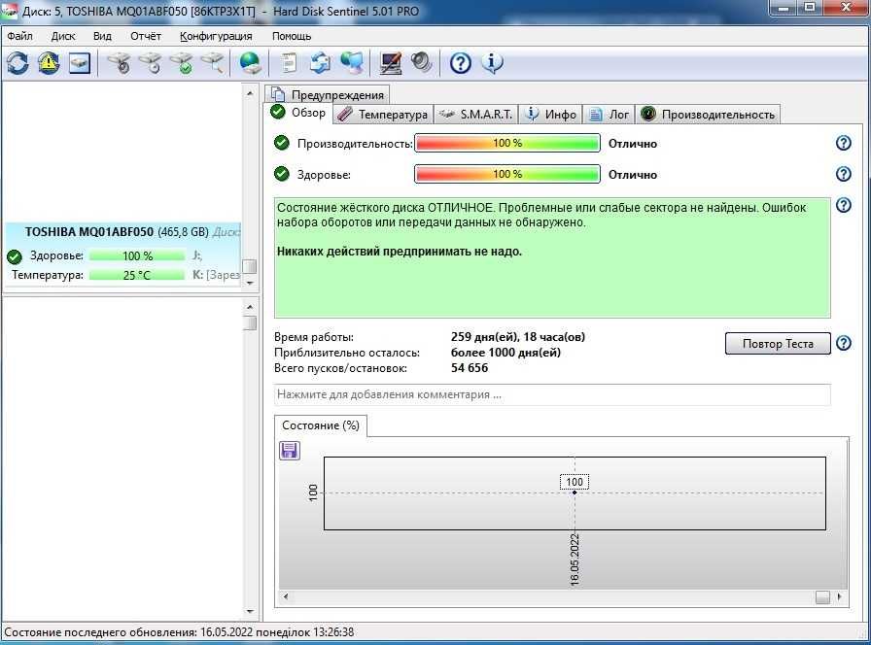Click the disk icon with magnifying glass
This screenshot has width=871, height=645.
point(213,63)
